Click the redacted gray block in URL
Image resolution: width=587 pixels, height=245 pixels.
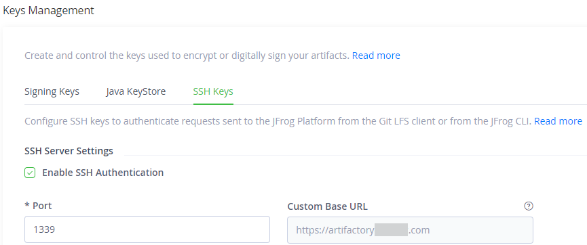[x=391, y=229]
